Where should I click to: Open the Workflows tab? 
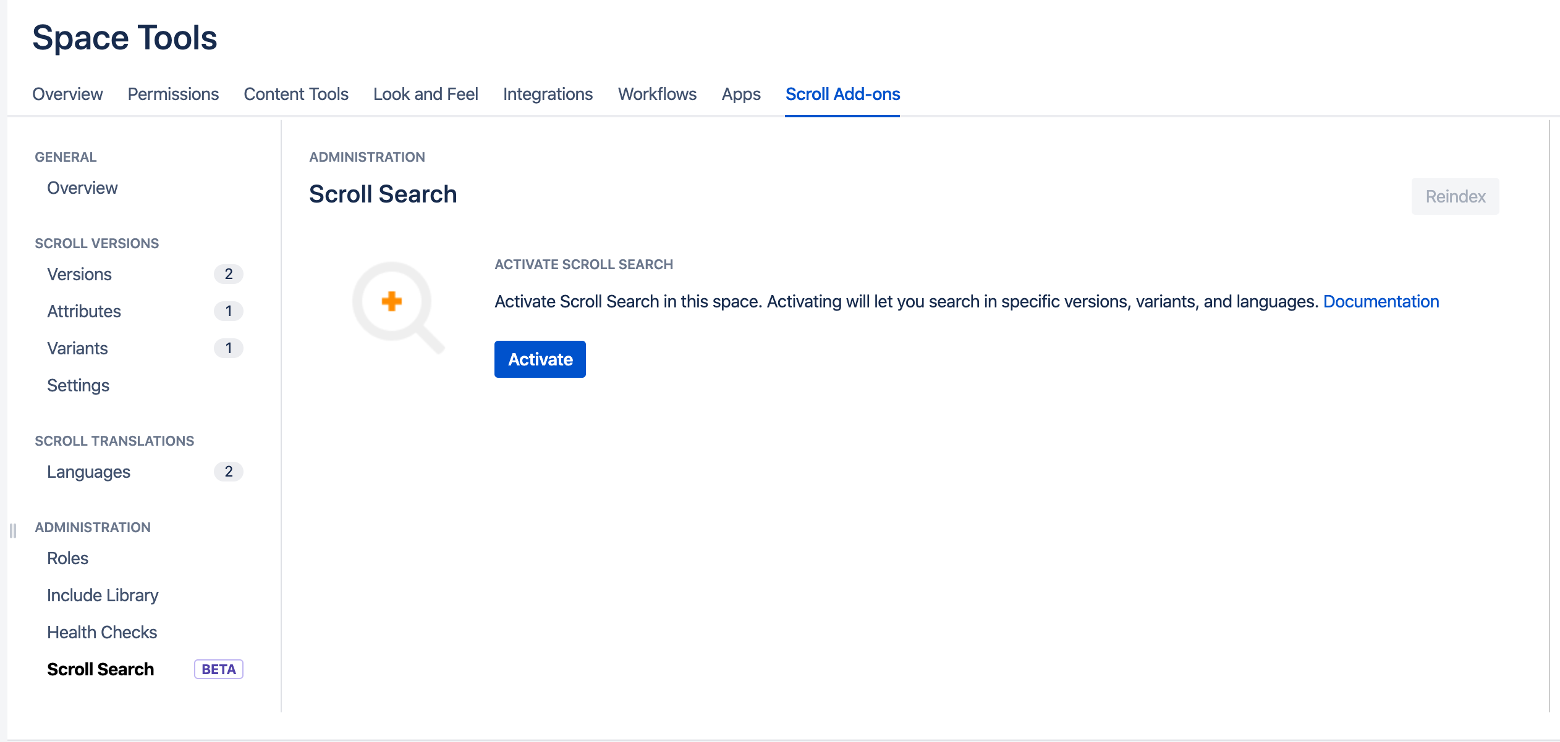[x=657, y=94]
